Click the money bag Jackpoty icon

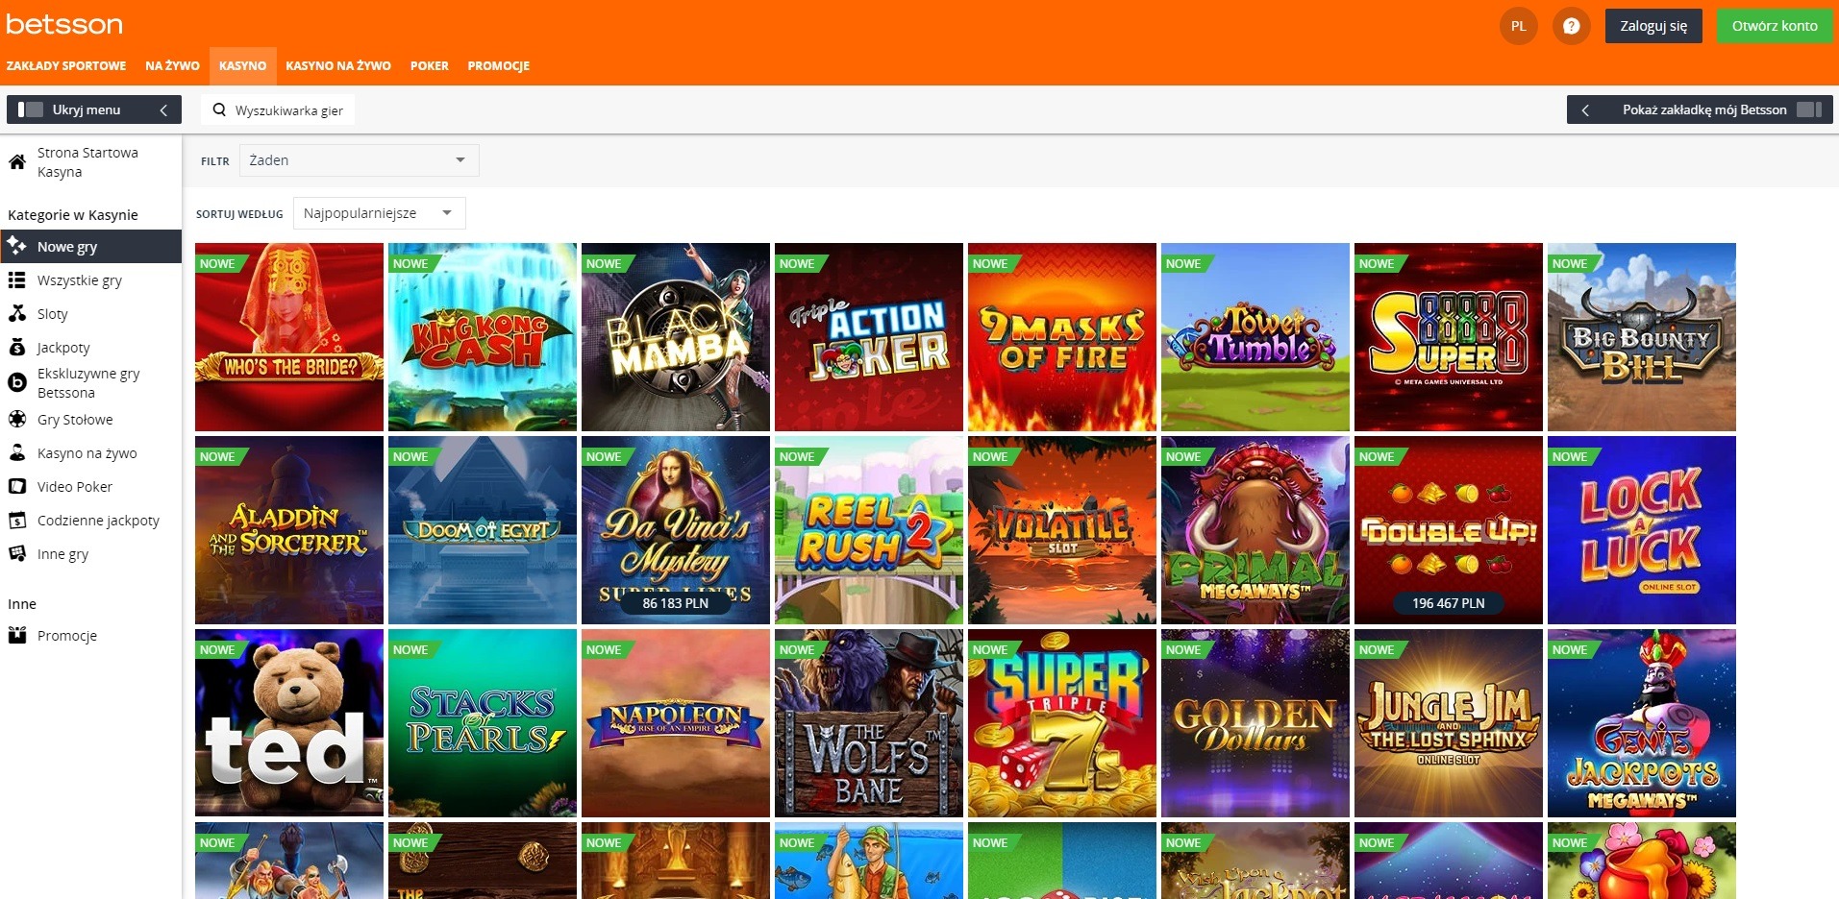point(17,348)
